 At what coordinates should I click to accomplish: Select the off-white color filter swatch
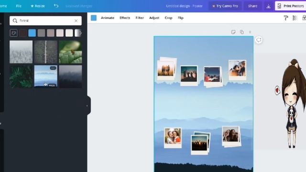[69, 33]
